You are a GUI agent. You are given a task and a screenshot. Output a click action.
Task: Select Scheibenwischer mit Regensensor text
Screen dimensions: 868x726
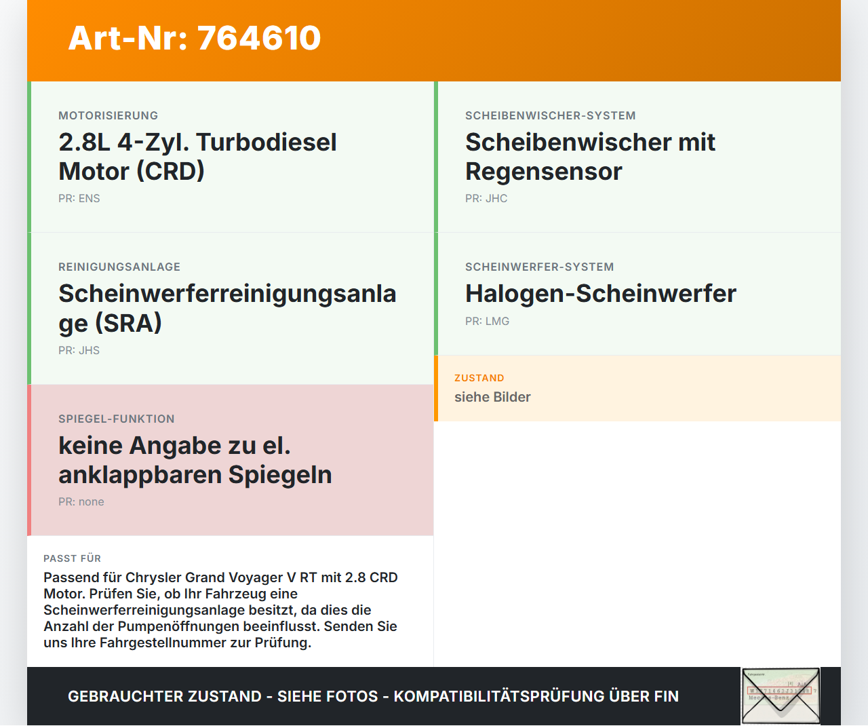coord(590,157)
